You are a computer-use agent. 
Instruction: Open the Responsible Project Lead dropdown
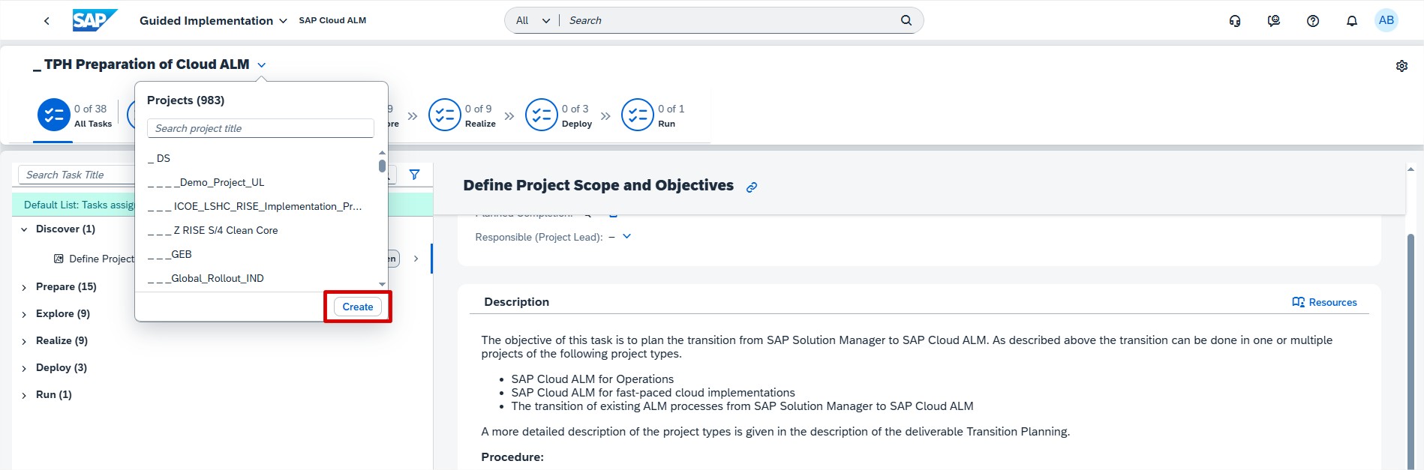627,237
